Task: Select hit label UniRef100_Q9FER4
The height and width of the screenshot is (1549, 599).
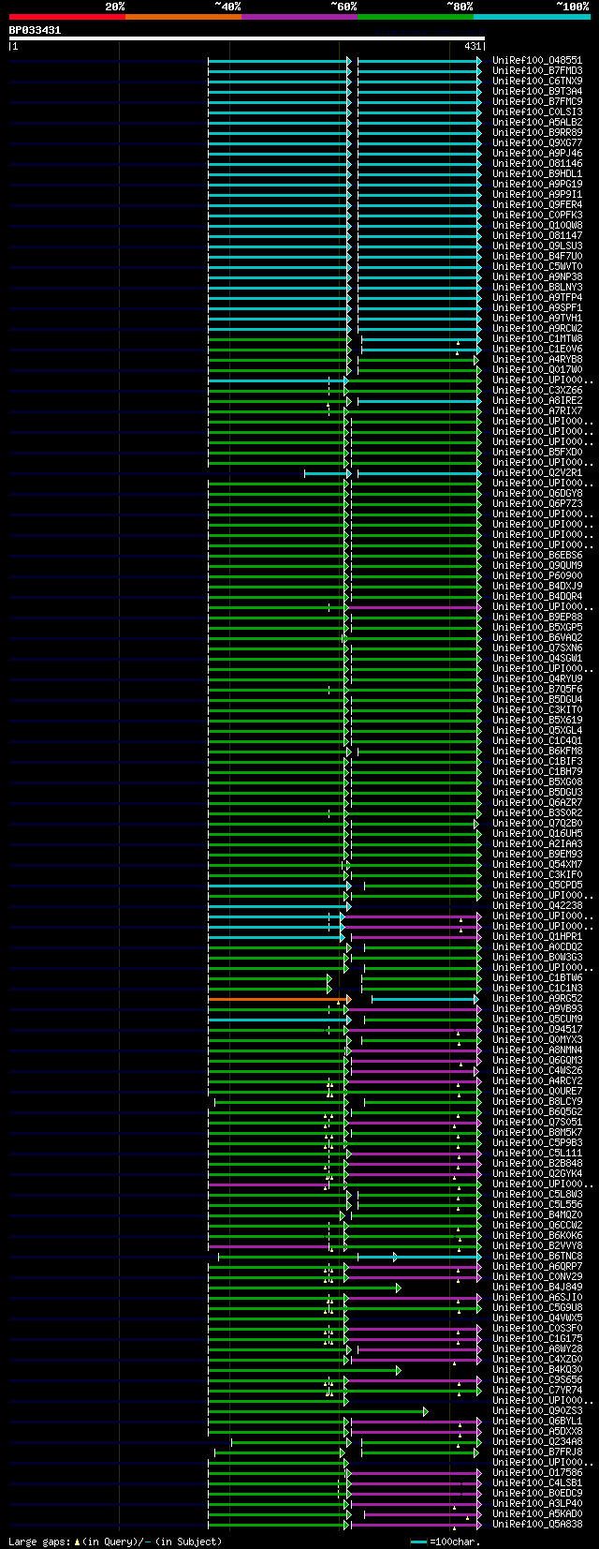Action: [x=537, y=205]
